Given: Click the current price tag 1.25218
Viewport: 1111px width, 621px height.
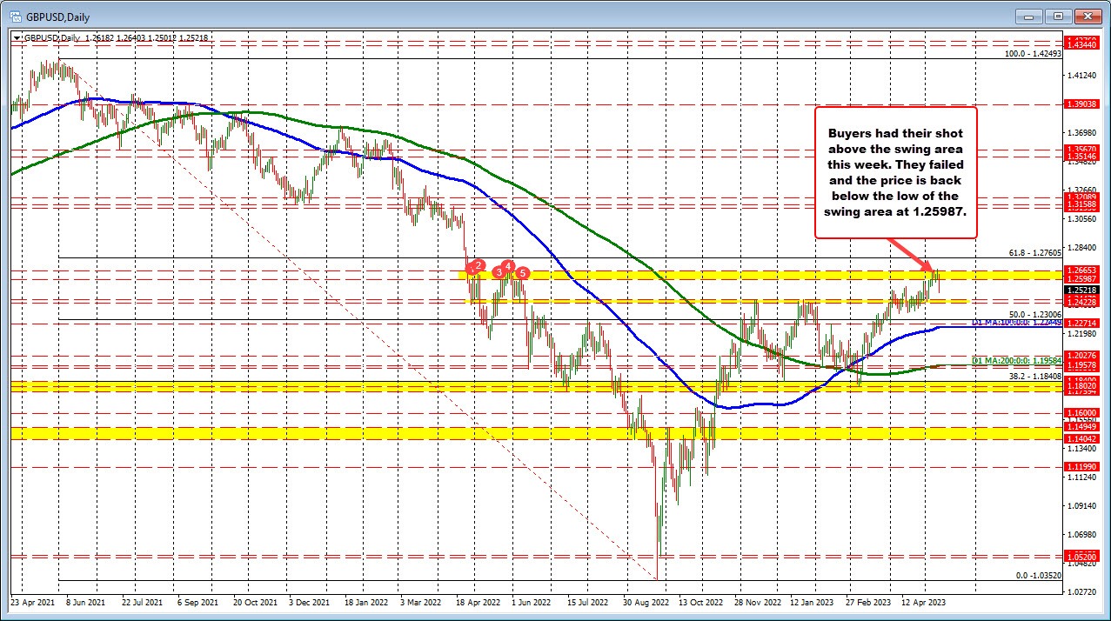Looking at the screenshot, I should tap(1081, 290).
